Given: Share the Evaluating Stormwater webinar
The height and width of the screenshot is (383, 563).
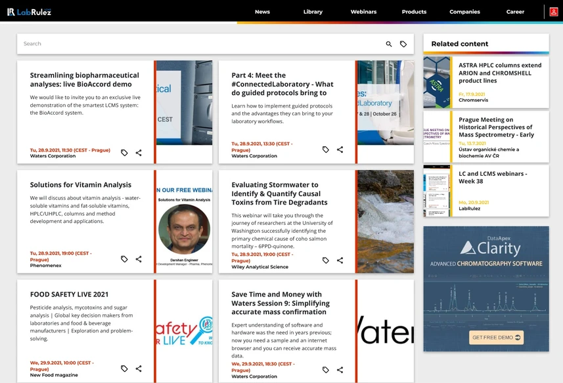Looking at the screenshot, I should (340, 260).
